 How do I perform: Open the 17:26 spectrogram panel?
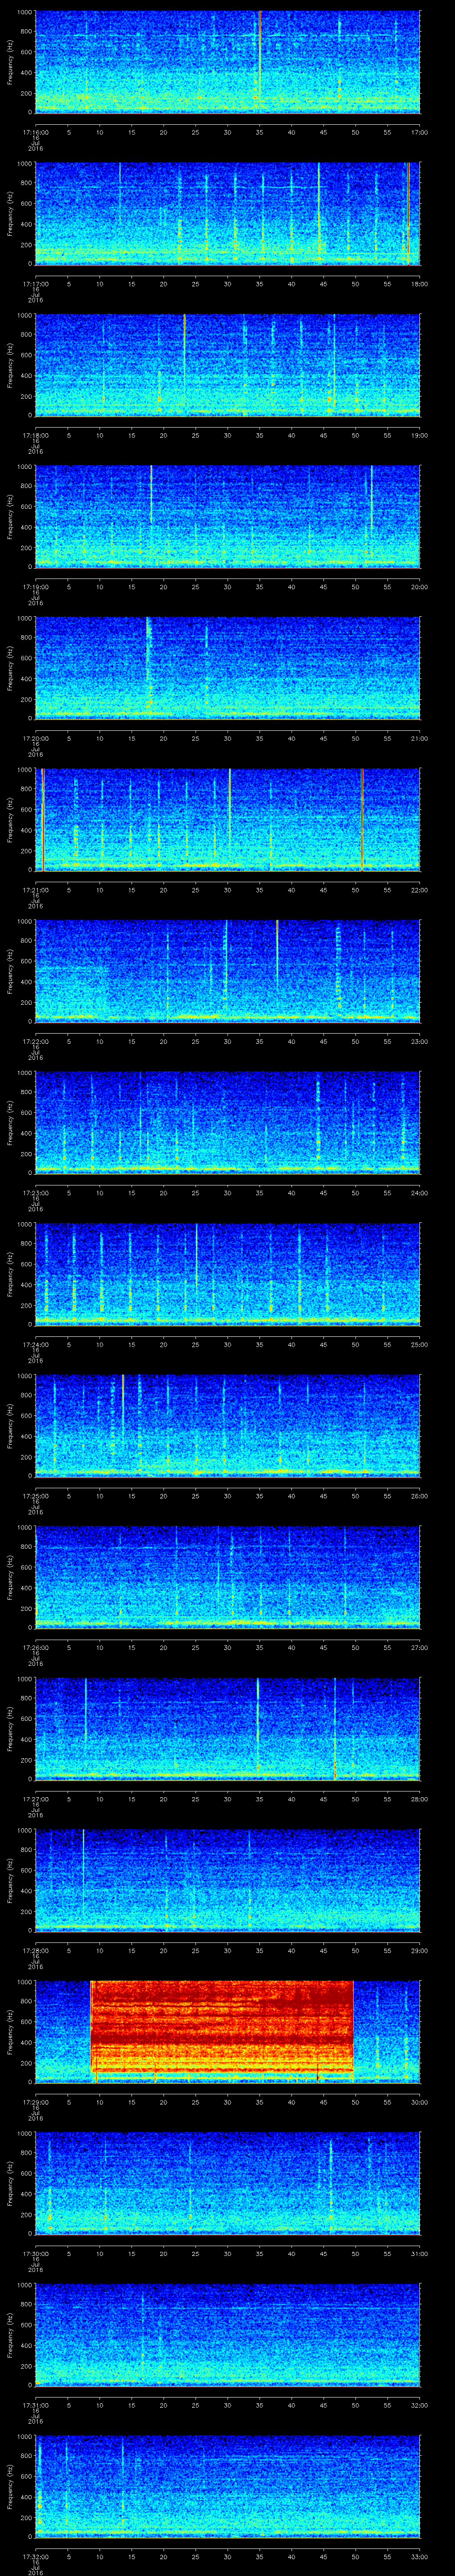(227, 1577)
